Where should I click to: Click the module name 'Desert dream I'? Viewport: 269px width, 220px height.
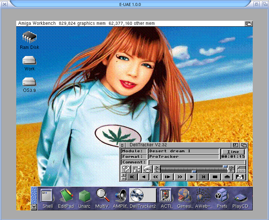[170, 151]
